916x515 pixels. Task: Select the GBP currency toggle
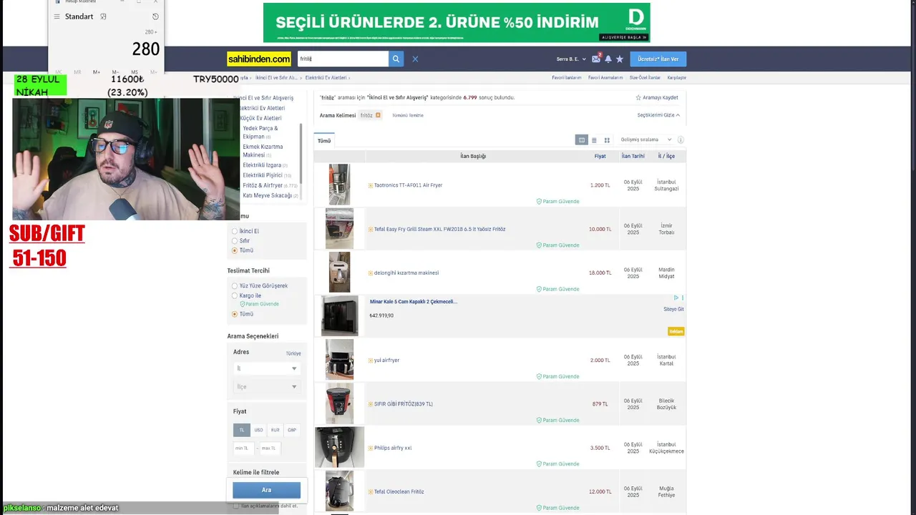click(291, 430)
